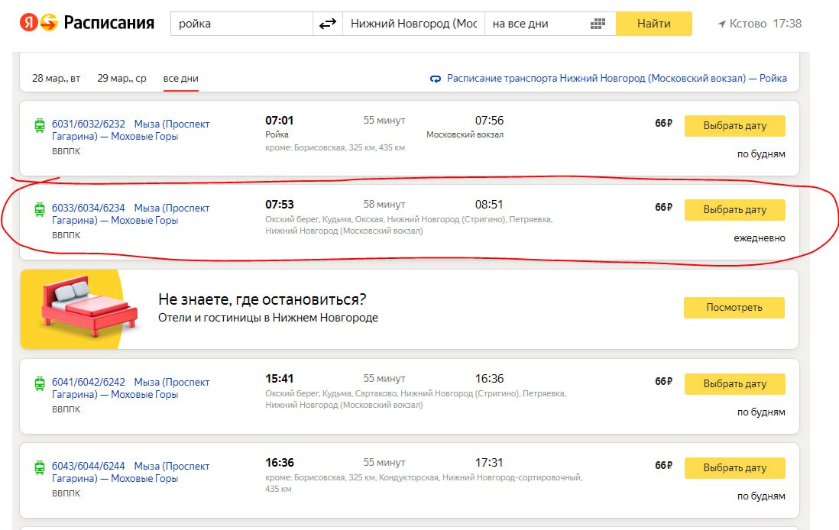The image size is (839, 530).
Task: Switch to the все дни tab
Action: tap(181, 78)
